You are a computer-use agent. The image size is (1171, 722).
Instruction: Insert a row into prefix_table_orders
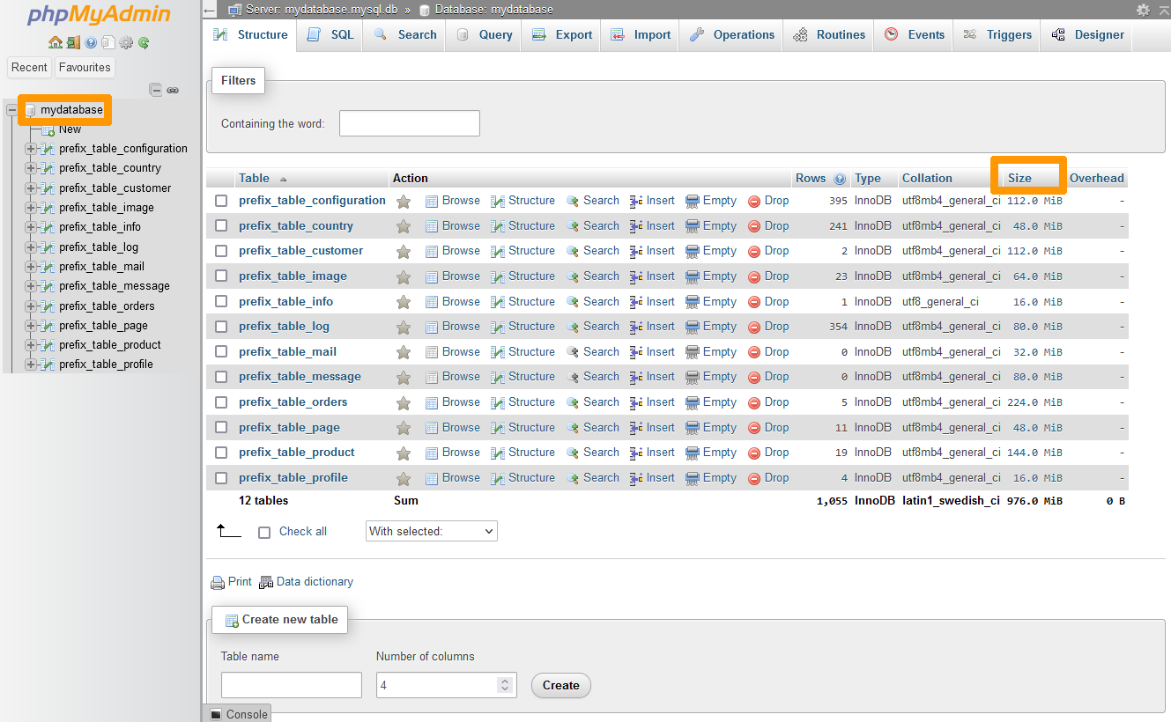[658, 402]
